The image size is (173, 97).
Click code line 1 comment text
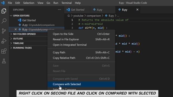(104, 20)
